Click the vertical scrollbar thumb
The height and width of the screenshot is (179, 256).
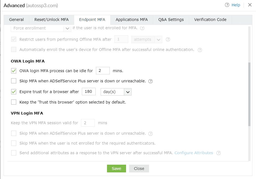pos(249,94)
